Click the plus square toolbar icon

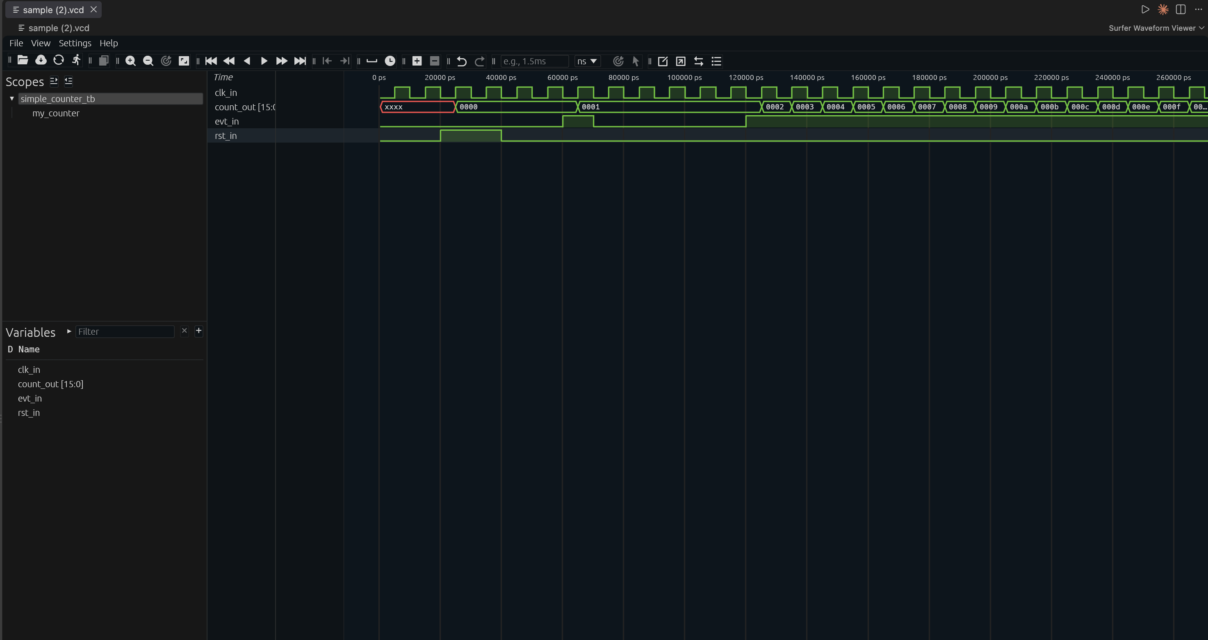[x=417, y=61]
